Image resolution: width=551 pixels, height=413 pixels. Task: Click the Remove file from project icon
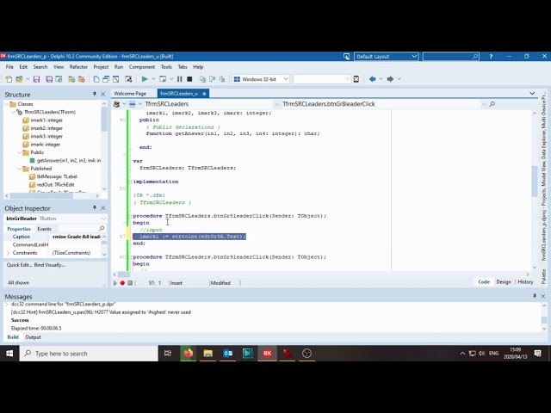(x=81, y=79)
